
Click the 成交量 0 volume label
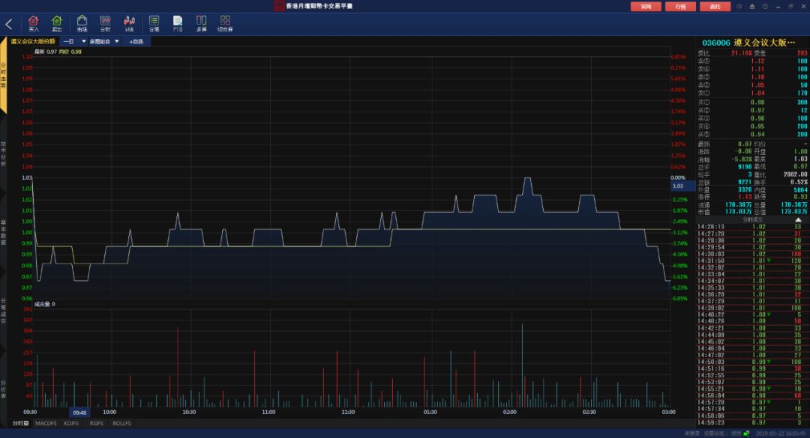[44, 305]
